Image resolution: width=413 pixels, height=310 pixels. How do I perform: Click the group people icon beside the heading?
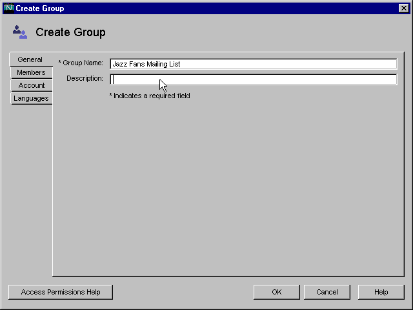(x=20, y=32)
